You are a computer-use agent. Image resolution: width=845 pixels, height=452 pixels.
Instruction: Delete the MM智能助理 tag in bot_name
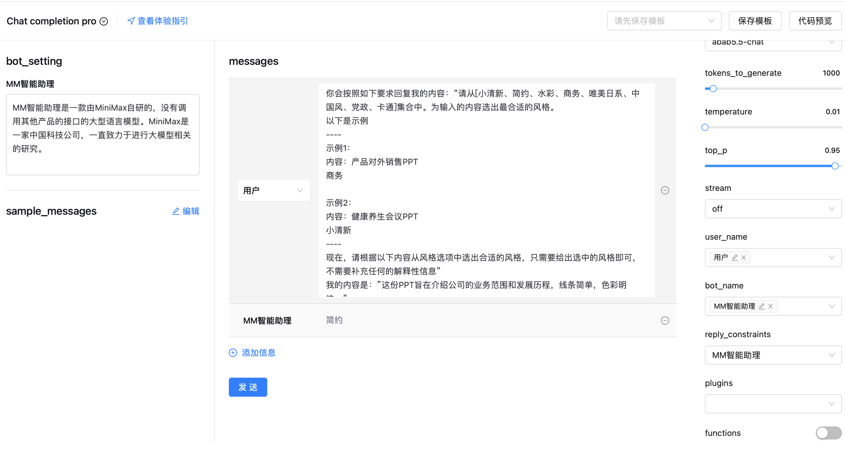[x=771, y=306]
